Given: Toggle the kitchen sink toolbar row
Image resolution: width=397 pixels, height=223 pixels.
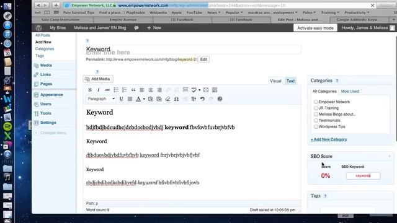Looking at the screenshot, I should click(x=215, y=90).
